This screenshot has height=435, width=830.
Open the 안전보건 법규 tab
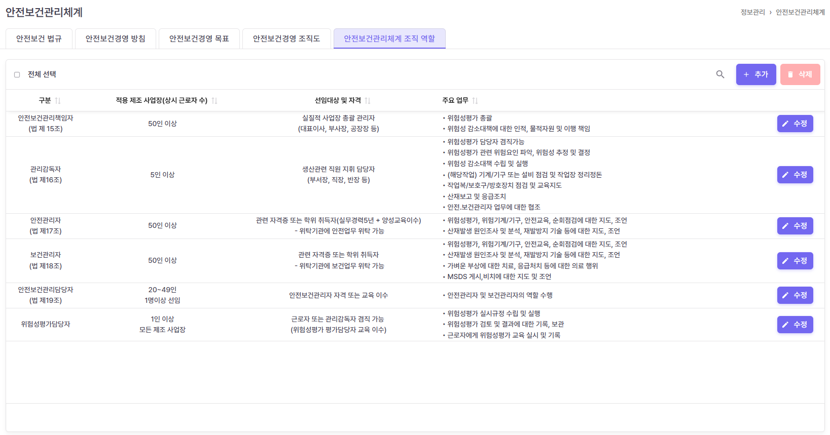tap(39, 38)
